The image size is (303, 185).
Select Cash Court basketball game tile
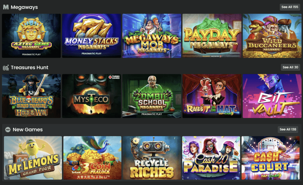click(x=270, y=158)
